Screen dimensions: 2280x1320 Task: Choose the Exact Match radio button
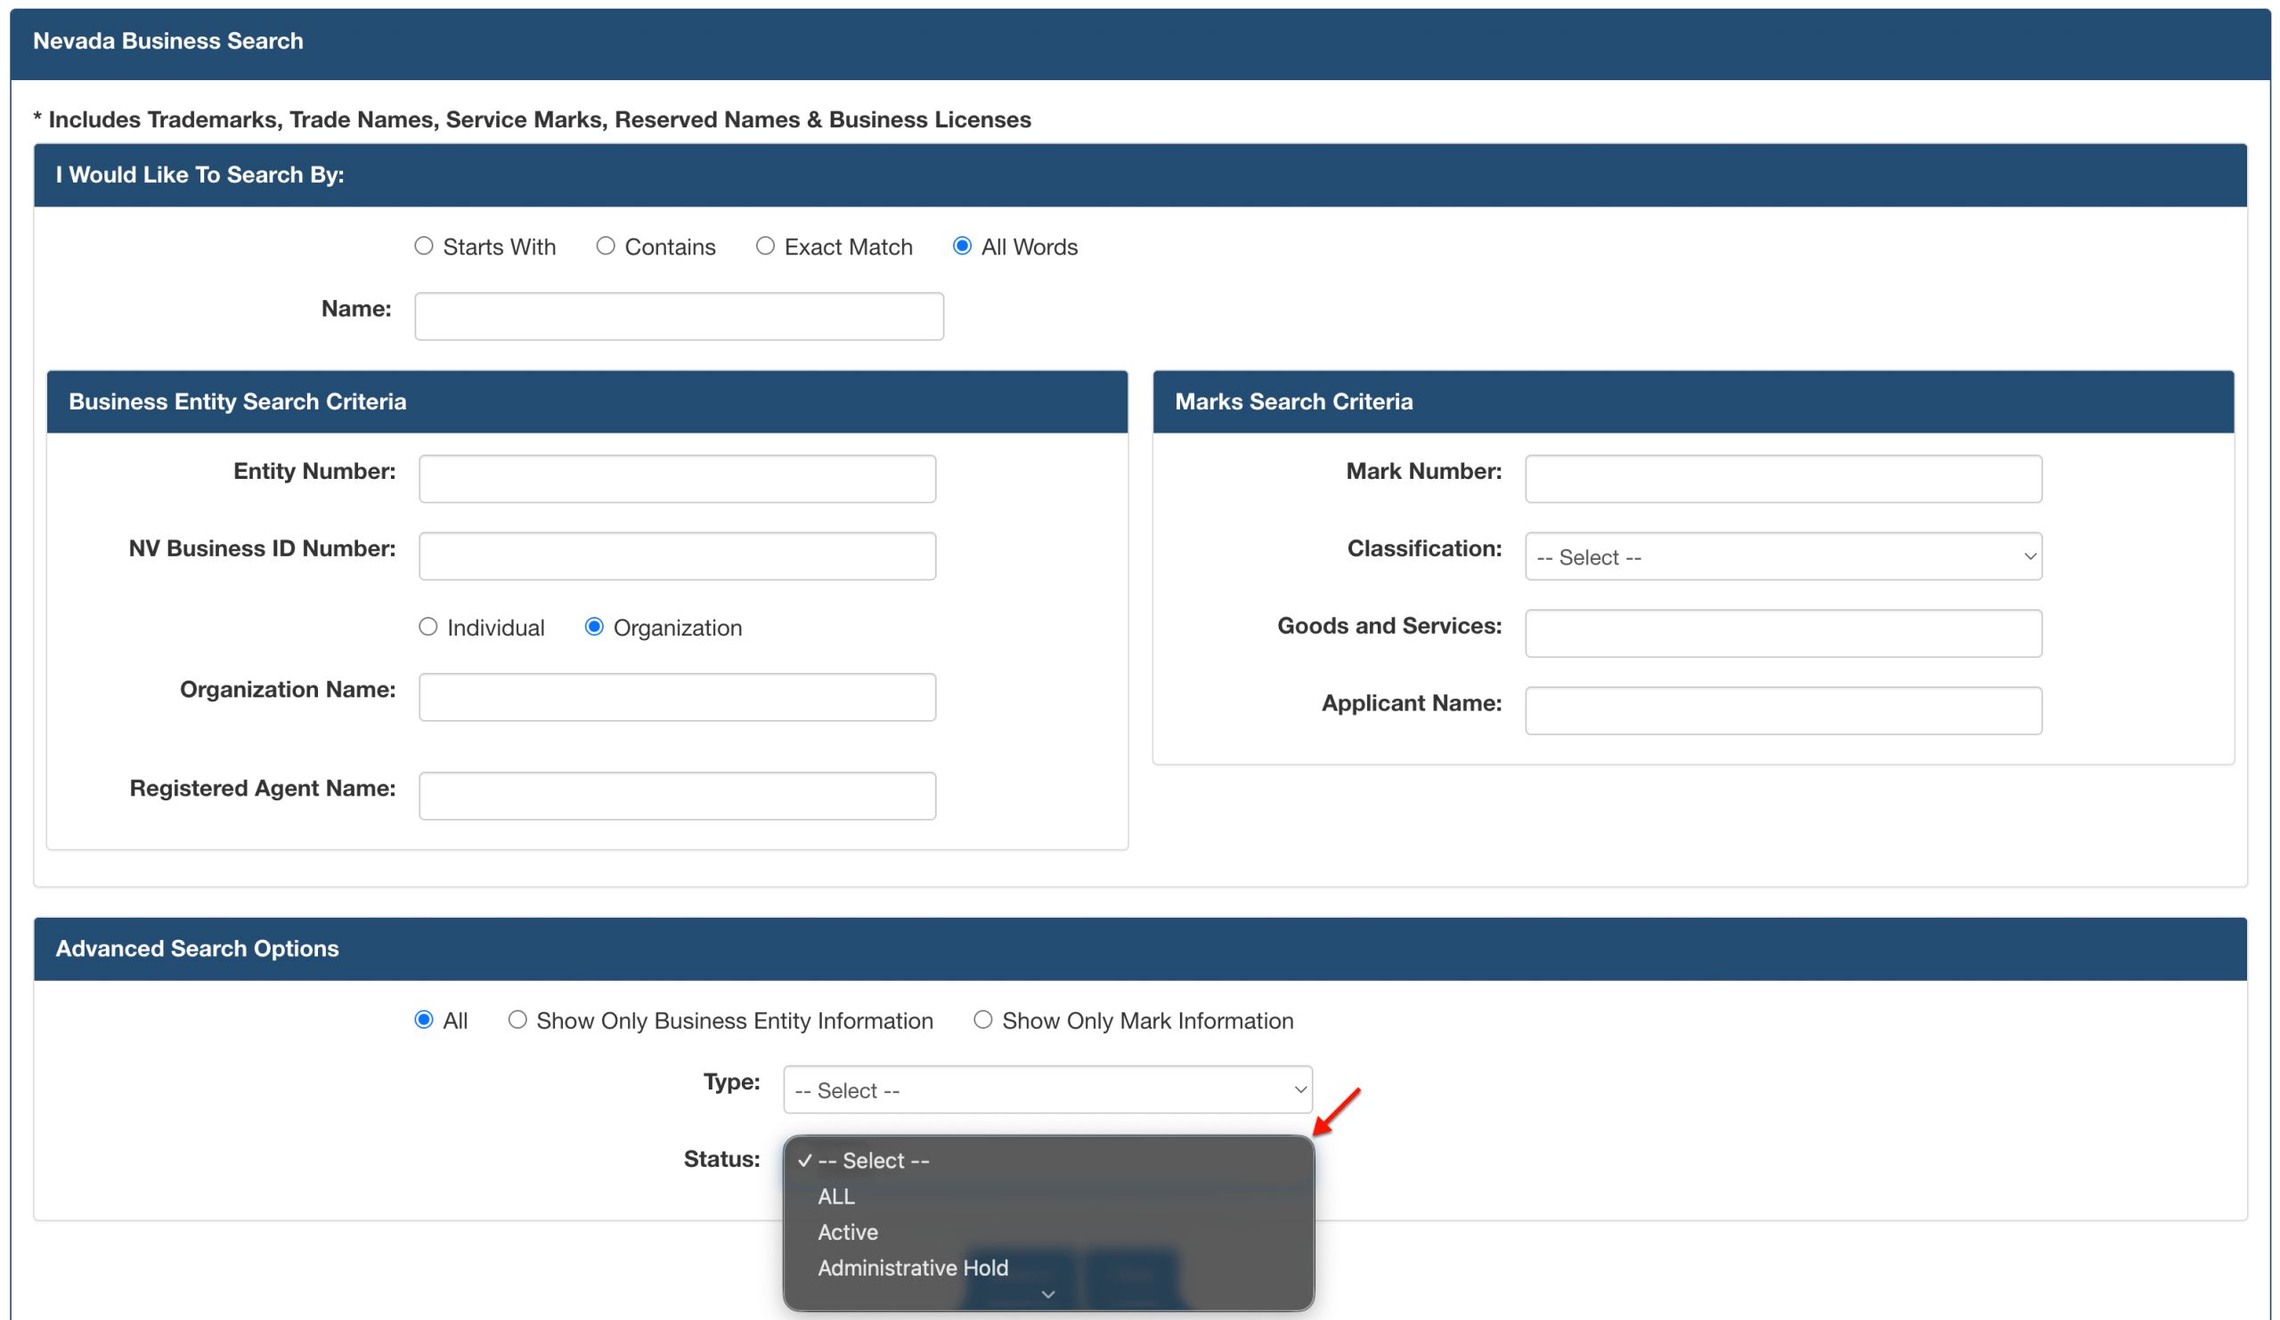point(765,246)
